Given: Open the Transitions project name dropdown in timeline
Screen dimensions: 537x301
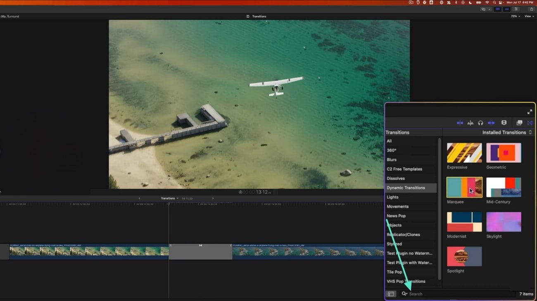Looking at the screenshot, I should tap(170, 198).
